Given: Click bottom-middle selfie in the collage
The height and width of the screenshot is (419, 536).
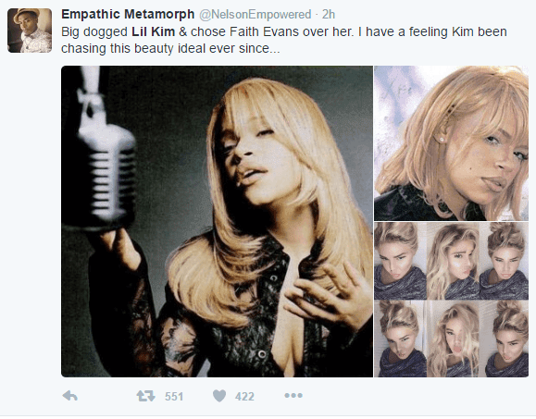Looking at the screenshot, I should (x=453, y=339).
